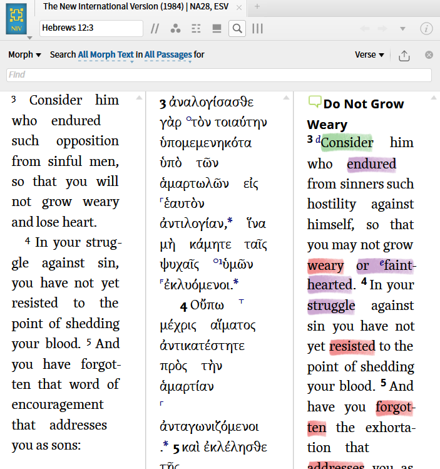Click the export share icon
This screenshot has width=440, height=469.
[404, 55]
